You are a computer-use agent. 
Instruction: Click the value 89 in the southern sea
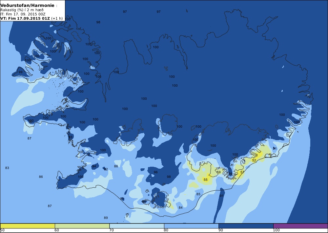point(106,218)
